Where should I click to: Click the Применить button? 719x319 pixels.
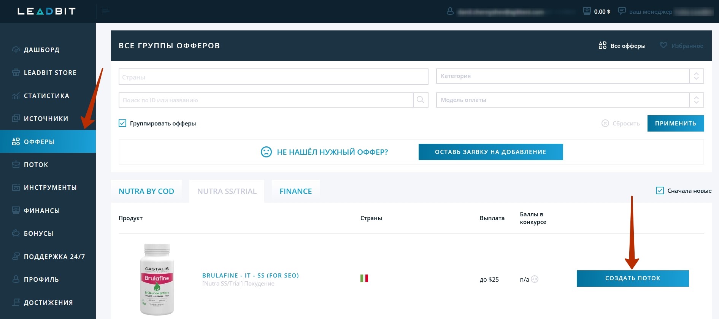coord(676,123)
